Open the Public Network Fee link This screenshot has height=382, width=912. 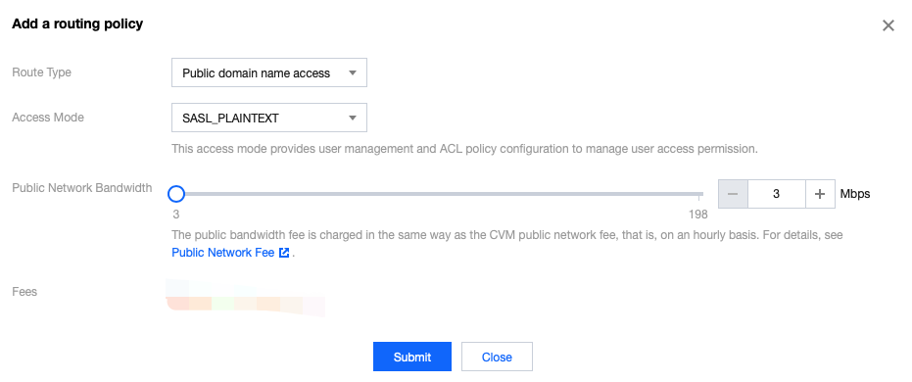[x=223, y=253]
